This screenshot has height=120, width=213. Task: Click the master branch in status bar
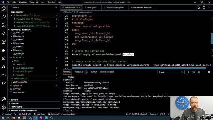(x=7, y=114)
